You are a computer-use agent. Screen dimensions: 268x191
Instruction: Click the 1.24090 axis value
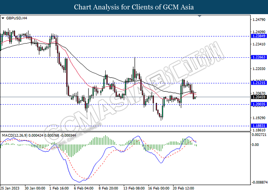tap(259, 32)
